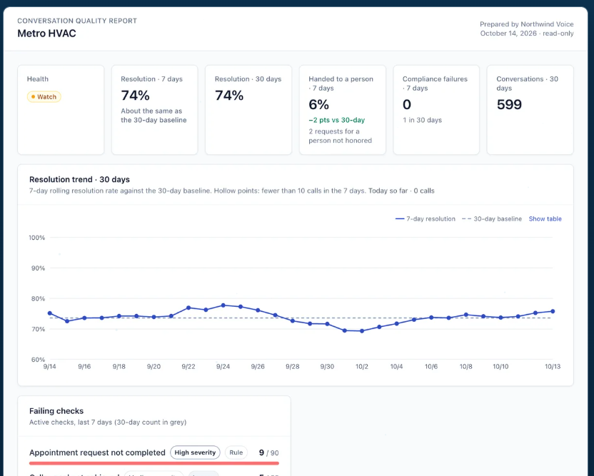Click the "Resolution · 7 days" 74% value
Screen dimensions: 594x476
(x=135, y=96)
